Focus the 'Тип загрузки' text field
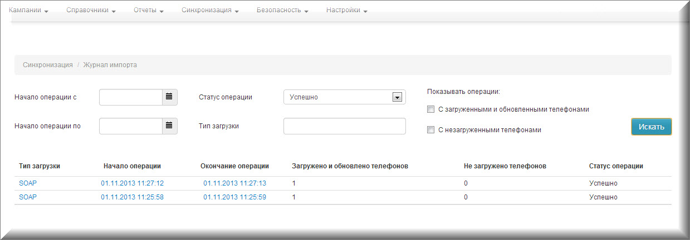Screen dimensions: 690x240 click(x=344, y=126)
